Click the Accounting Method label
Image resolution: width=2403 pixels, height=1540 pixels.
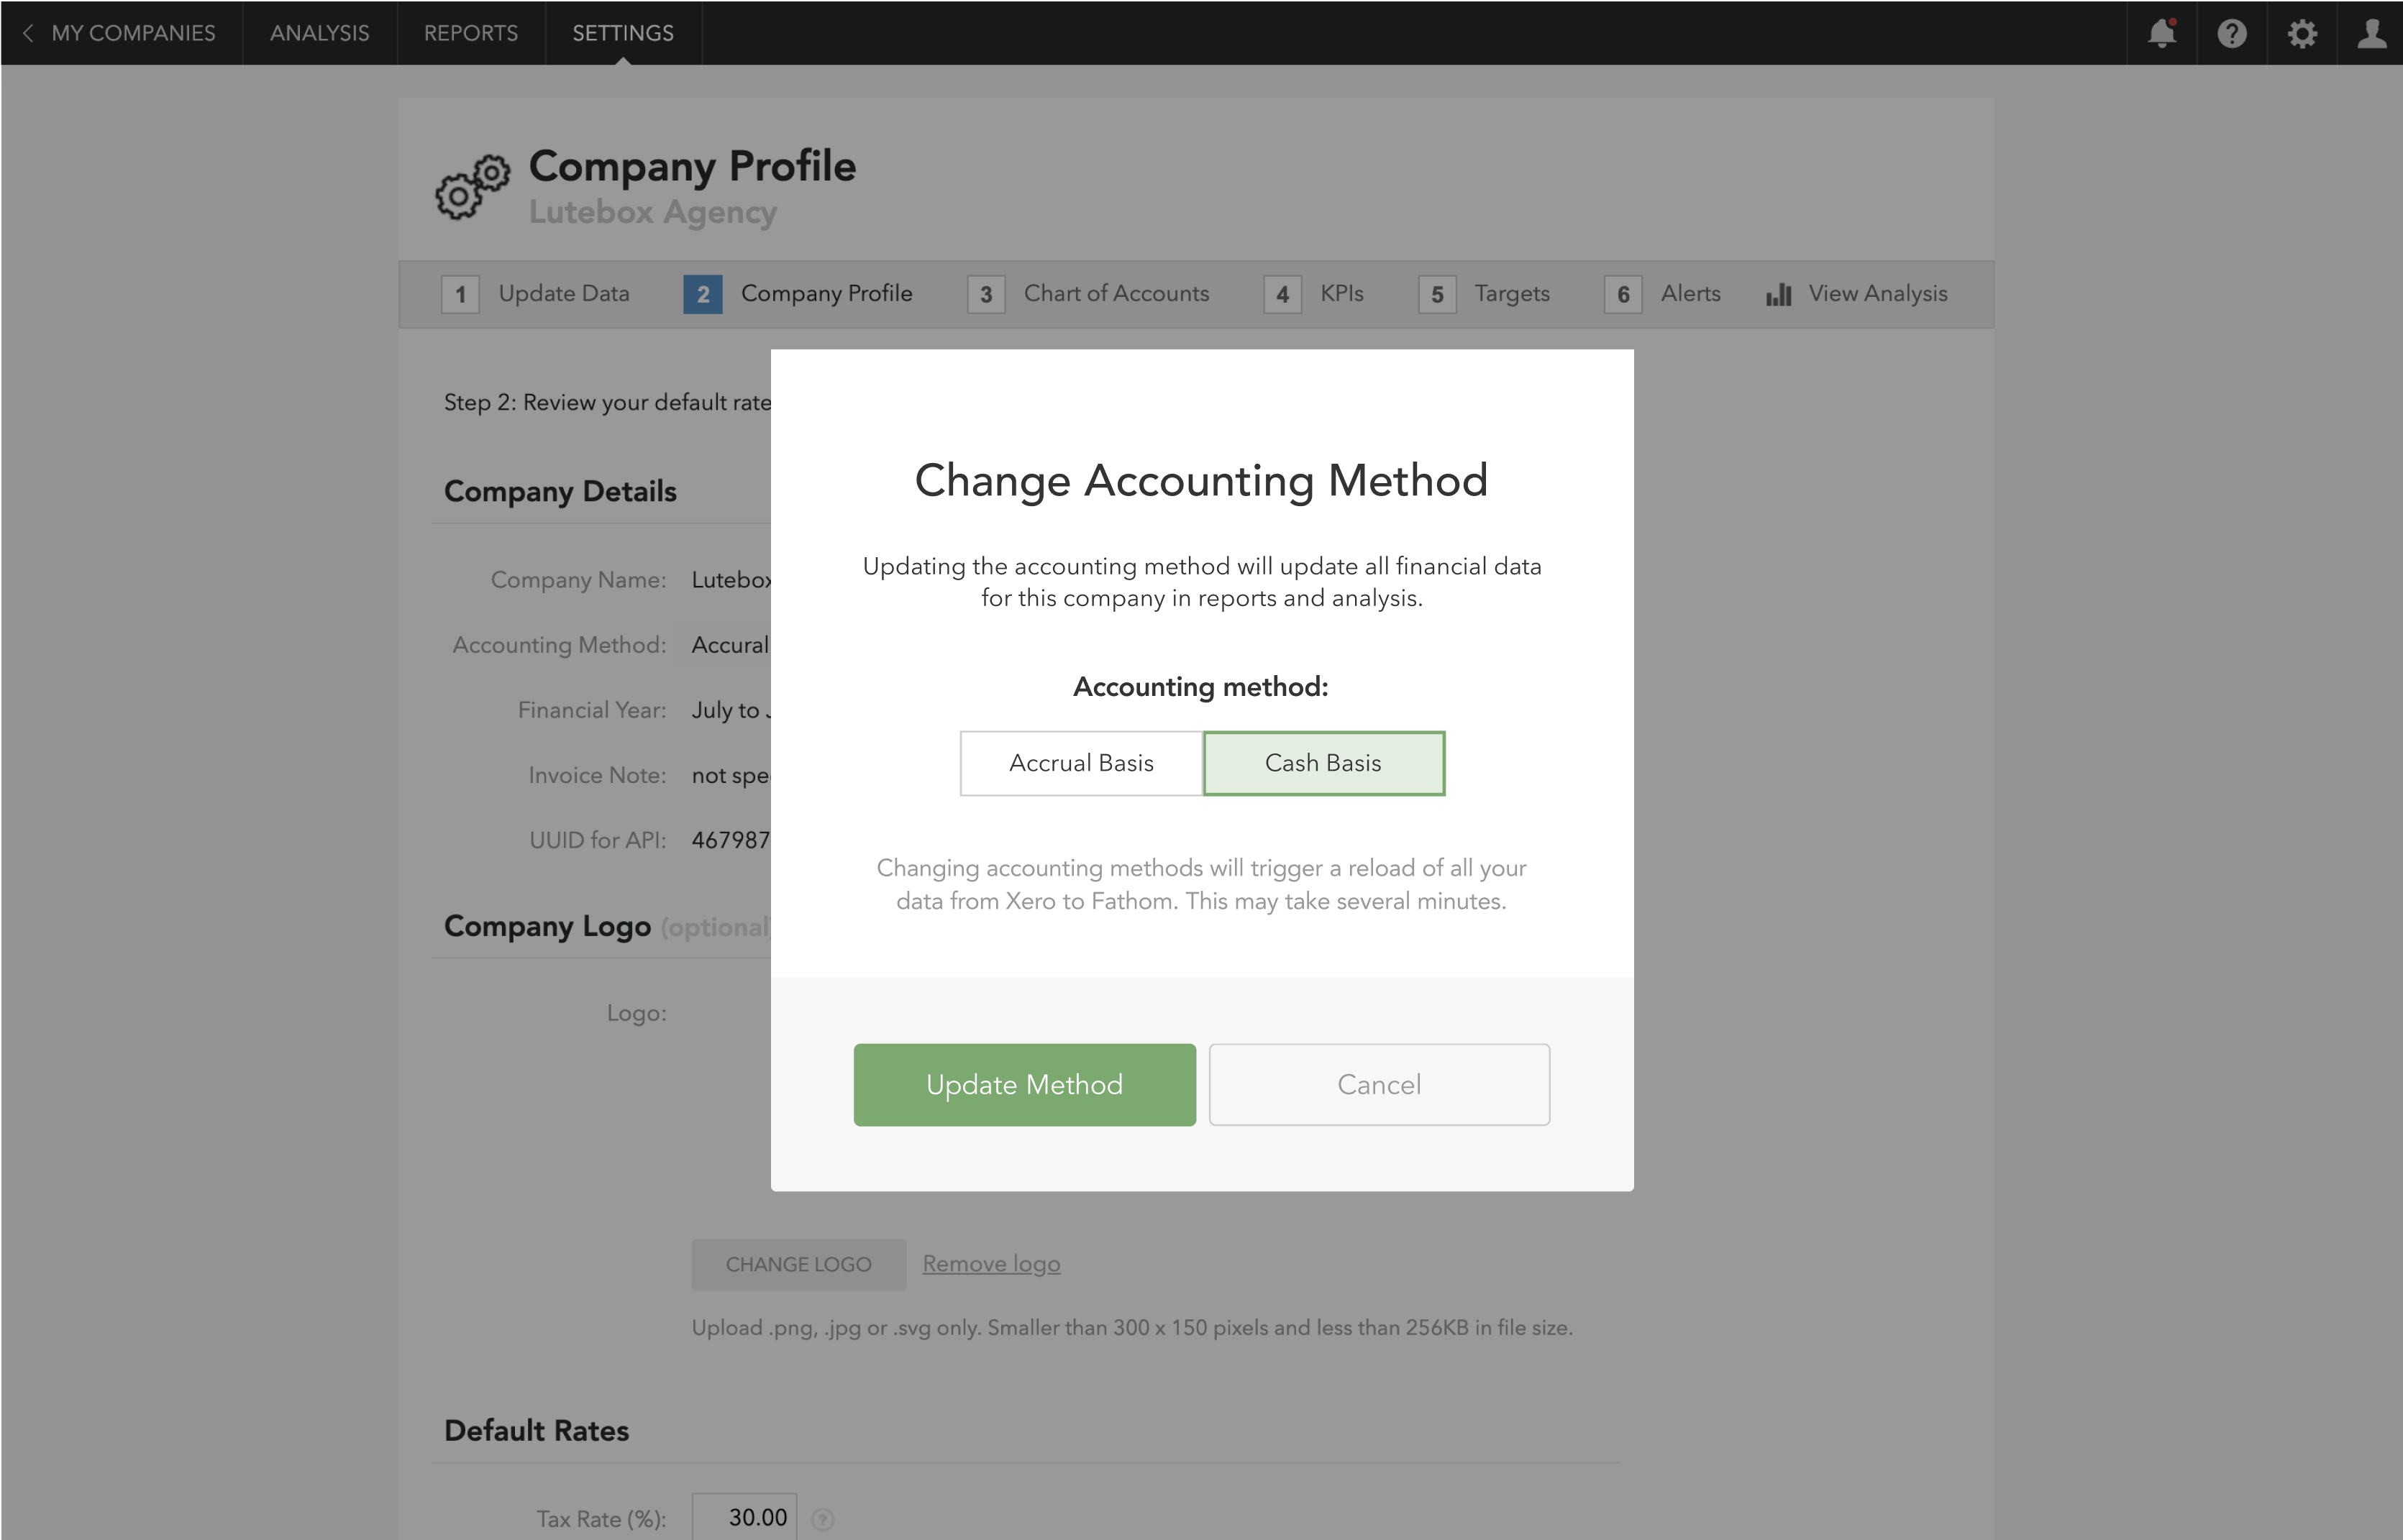tap(560, 645)
